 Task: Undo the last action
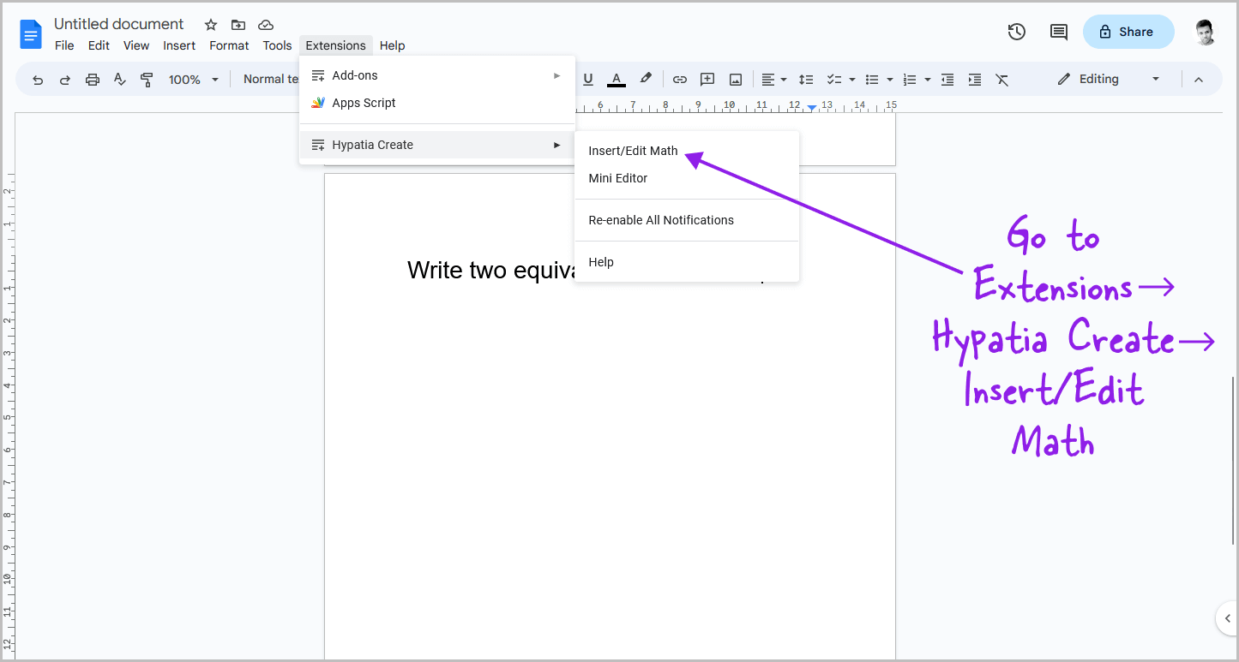[x=38, y=80]
